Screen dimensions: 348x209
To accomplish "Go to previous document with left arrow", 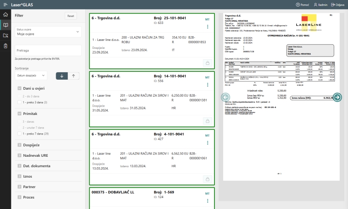I will pos(225,97).
